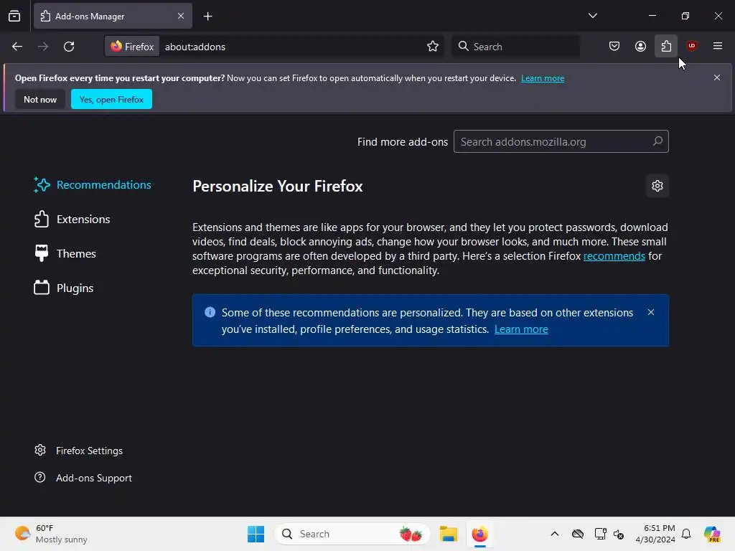Open the Copilot preview icon
The width and height of the screenshot is (735, 551).
712,534
